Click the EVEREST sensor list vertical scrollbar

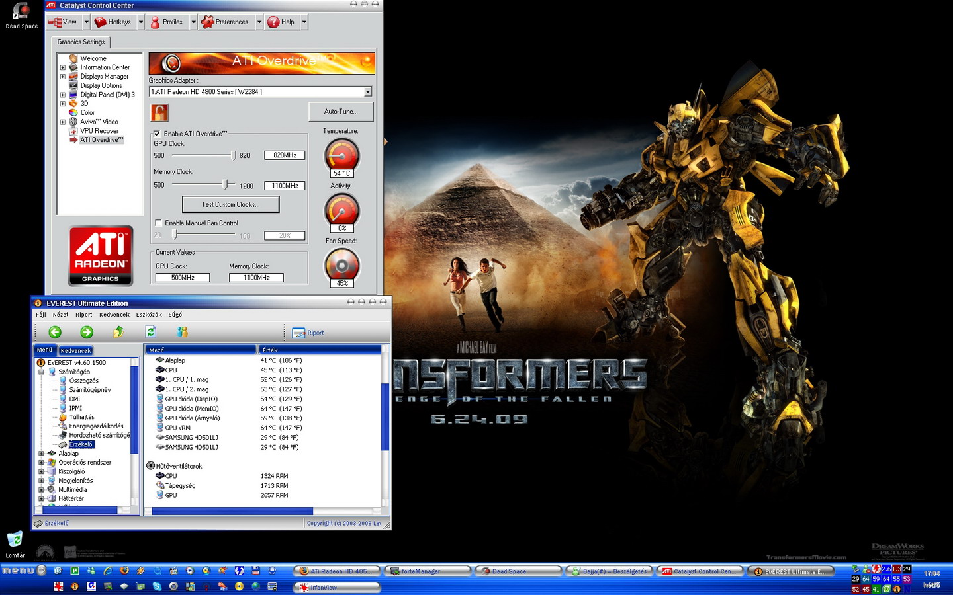385,416
